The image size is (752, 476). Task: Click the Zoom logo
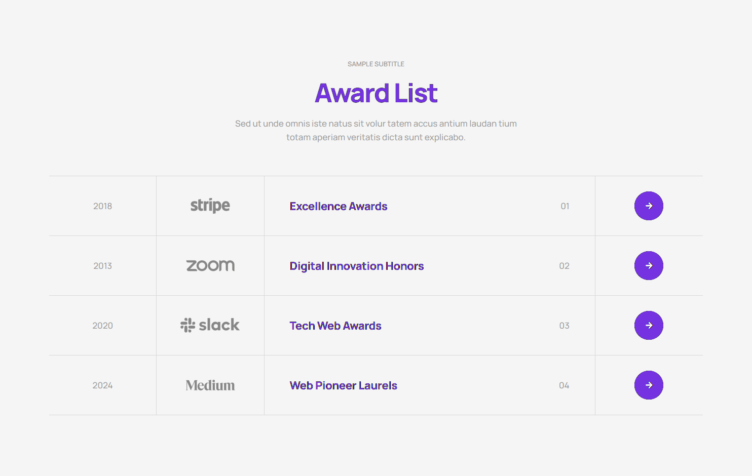[210, 266]
